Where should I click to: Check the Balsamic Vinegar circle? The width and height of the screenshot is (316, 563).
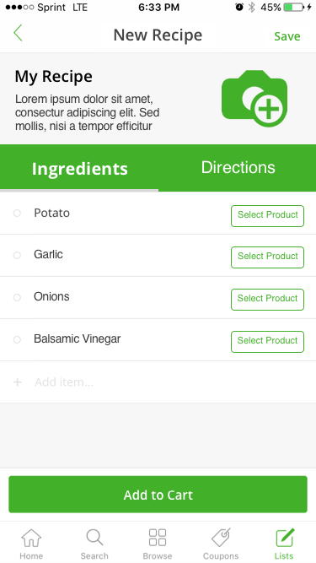click(x=17, y=339)
